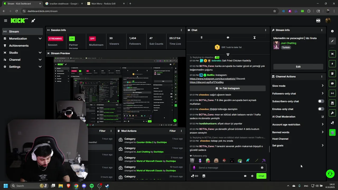Viewport: 338px width, 190px height.
Task: Click the green headset support button
Action: tap(330, 173)
